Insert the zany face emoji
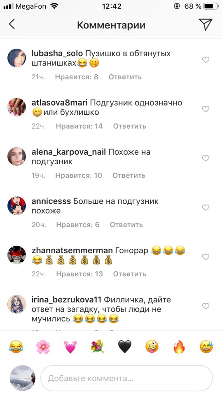This screenshot has height=396, width=222. pyautogui.click(x=152, y=346)
